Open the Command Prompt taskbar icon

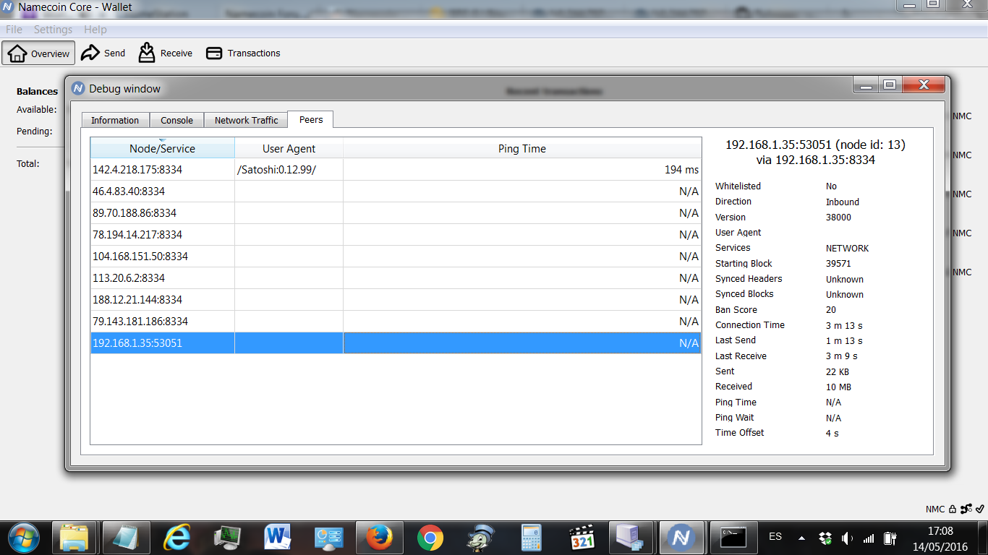[x=733, y=538]
